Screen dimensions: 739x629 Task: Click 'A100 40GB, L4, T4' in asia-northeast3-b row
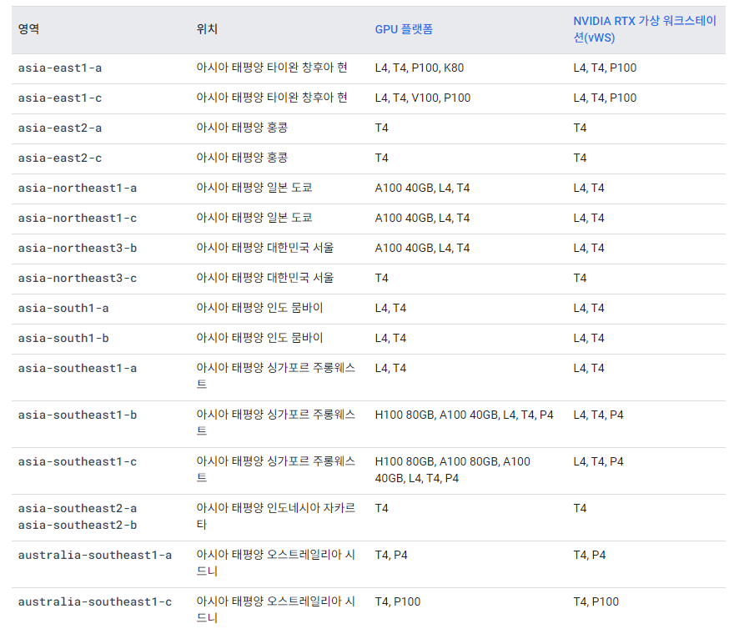click(422, 249)
